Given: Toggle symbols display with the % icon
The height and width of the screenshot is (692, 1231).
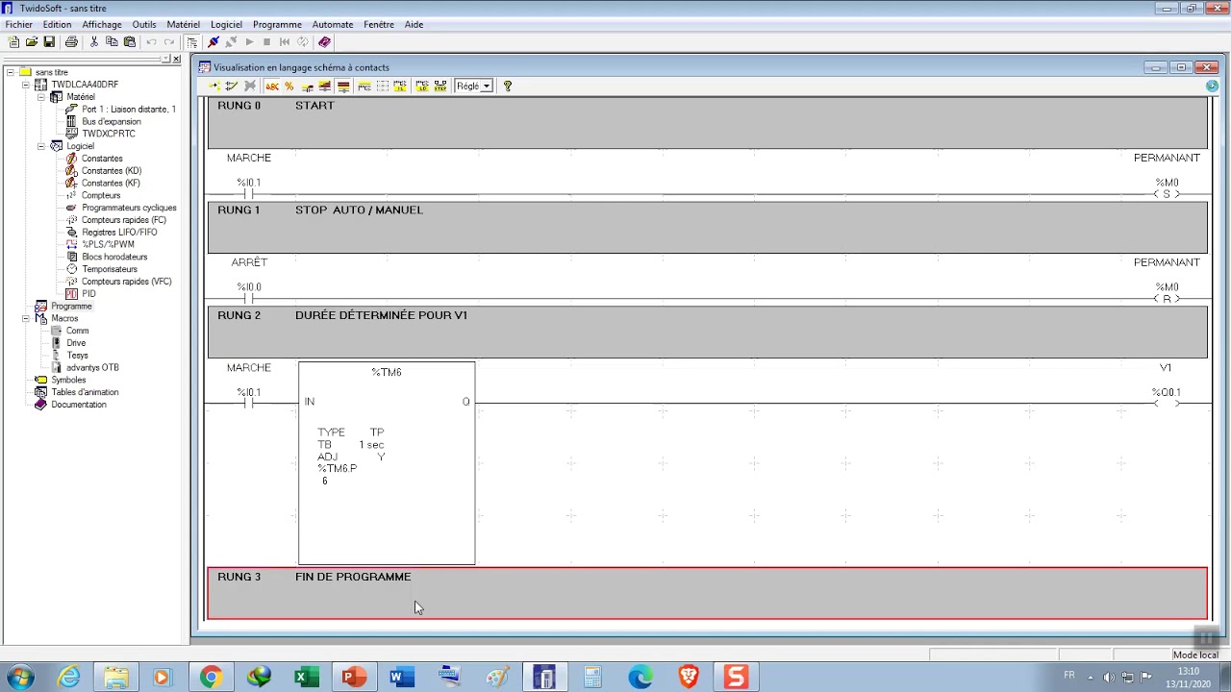Looking at the screenshot, I should click(x=289, y=86).
